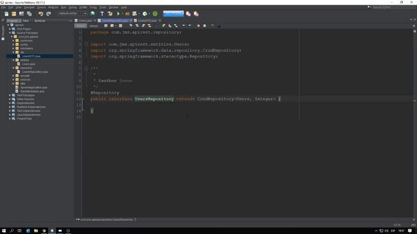Fold the import block at line 3

coord(86,44)
